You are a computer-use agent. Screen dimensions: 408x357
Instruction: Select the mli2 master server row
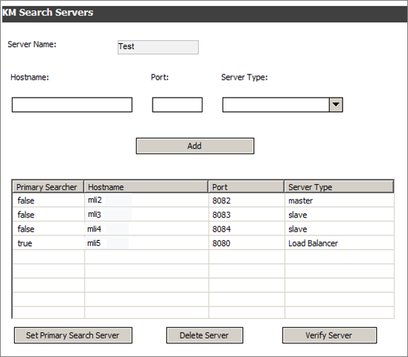click(x=203, y=200)
